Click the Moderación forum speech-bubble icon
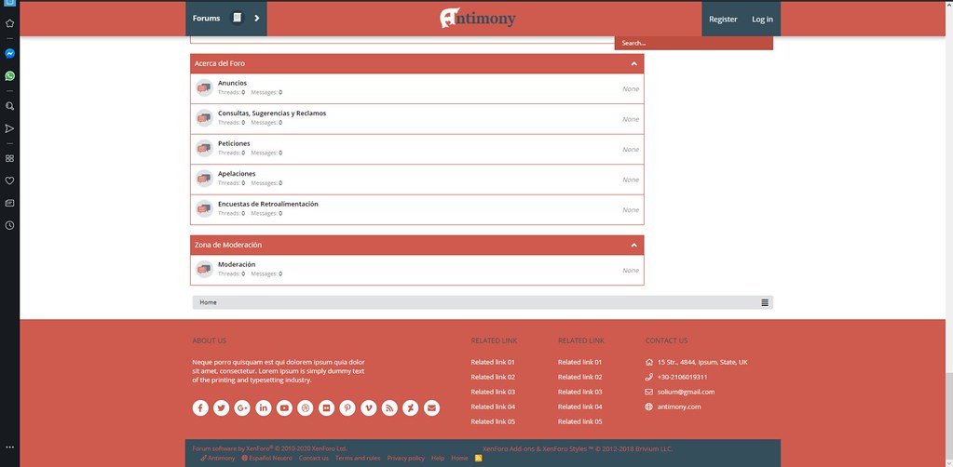Viewport: 953px width, 467px height. (204, 269)
